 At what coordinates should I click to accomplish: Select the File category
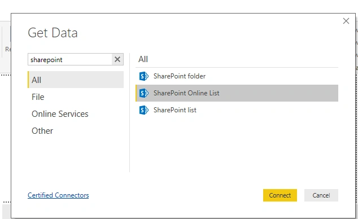coord(76,97)
